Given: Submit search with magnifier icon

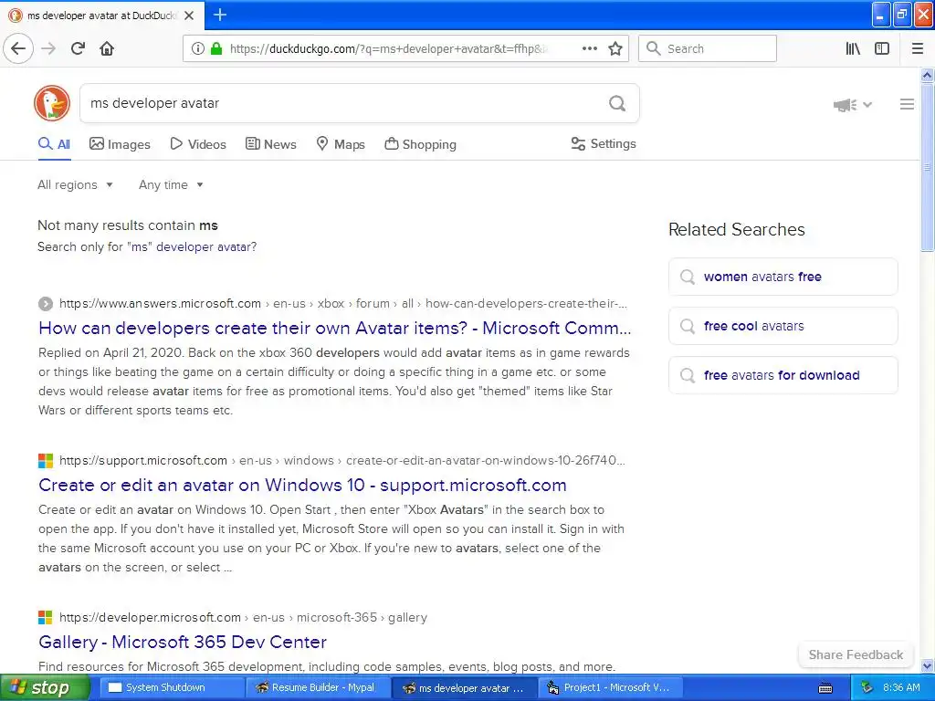Looking at the screenshot, I should (617, 103).
